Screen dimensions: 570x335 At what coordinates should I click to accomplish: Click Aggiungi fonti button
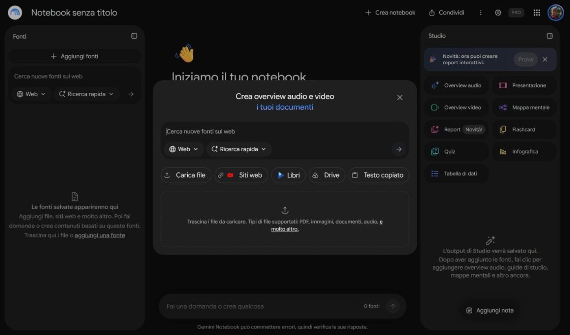75,56
